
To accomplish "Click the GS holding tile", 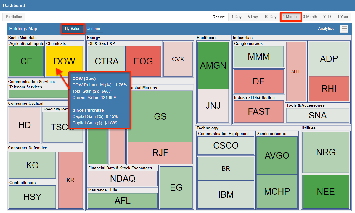I will tap(160, 117).
